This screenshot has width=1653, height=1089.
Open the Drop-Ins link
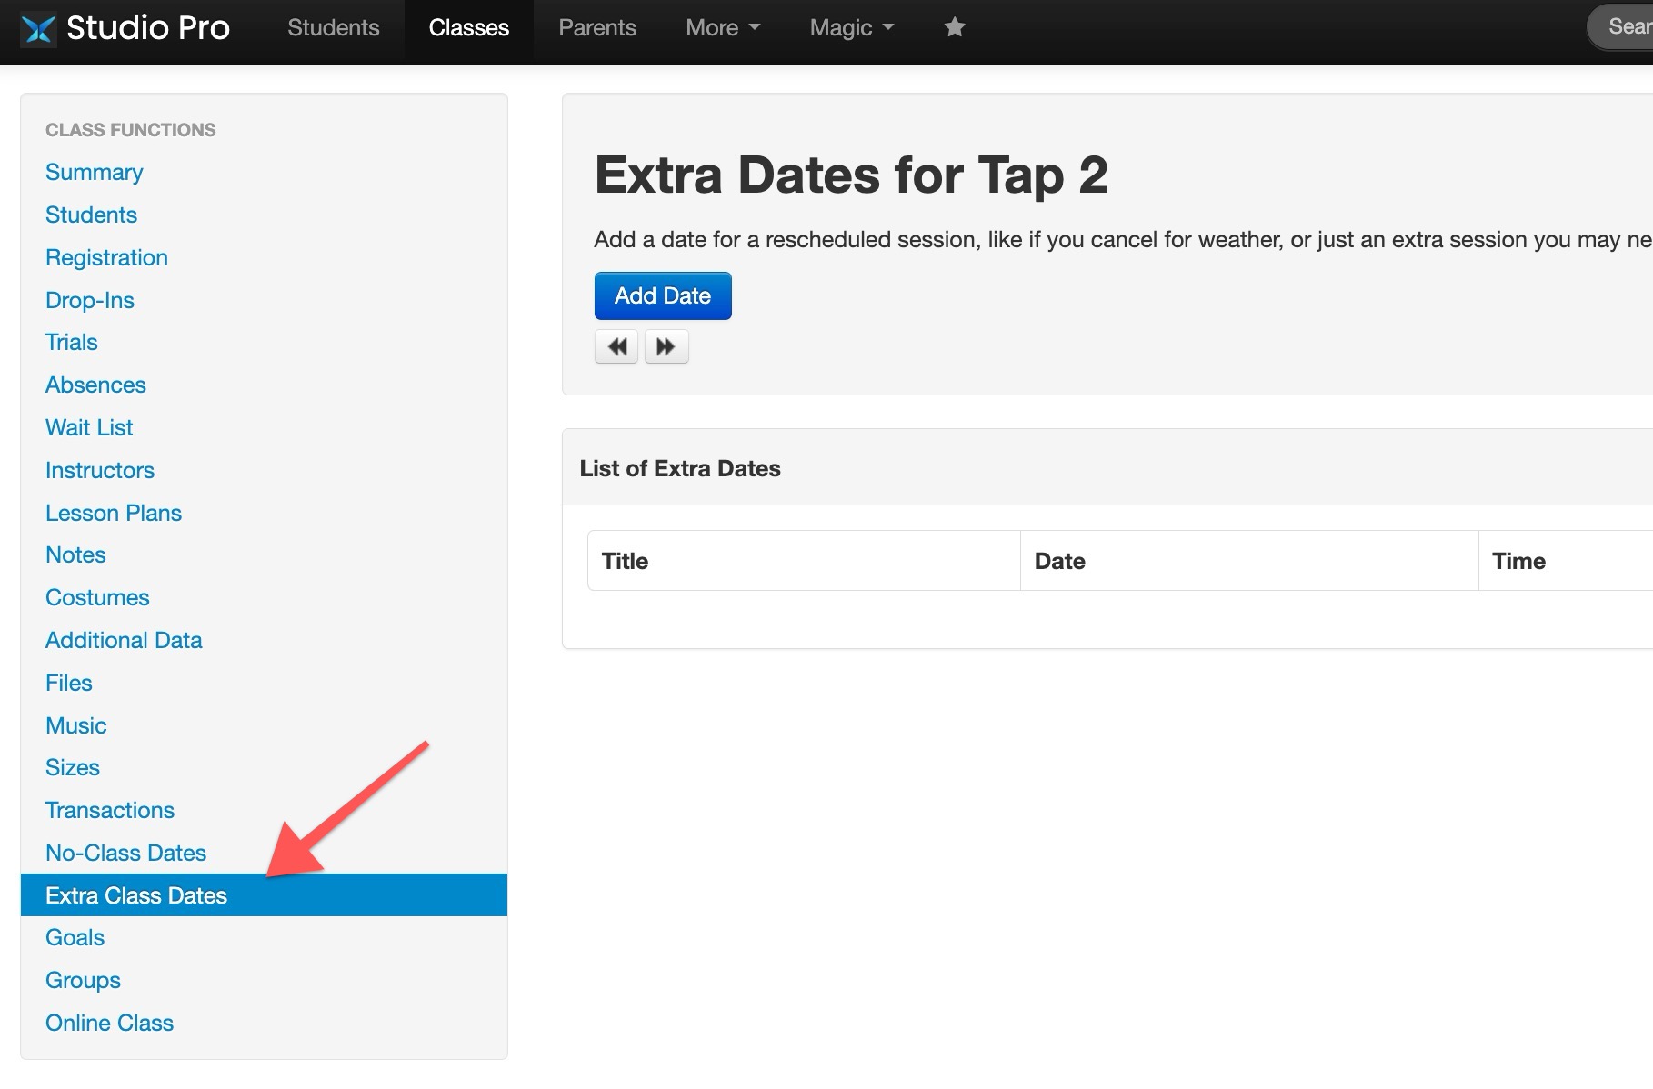pyautogui.click(x=90, y=300)
